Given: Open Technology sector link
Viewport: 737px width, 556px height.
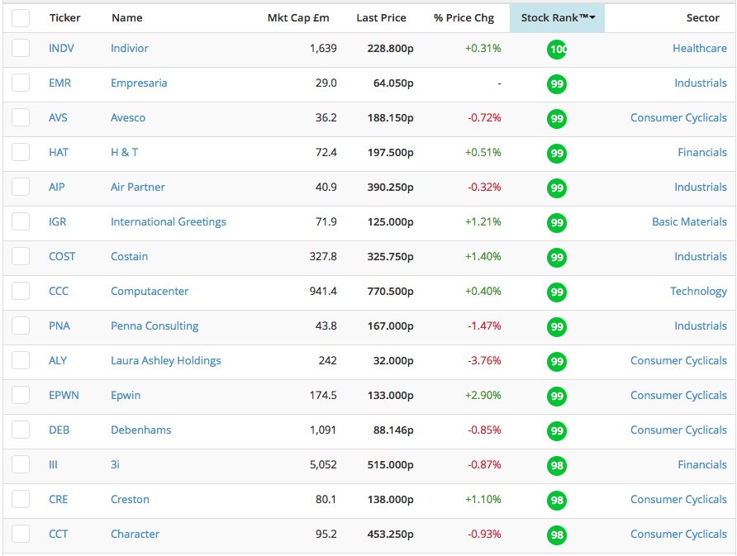Looking at the screenshot, I should click(698, 292).
